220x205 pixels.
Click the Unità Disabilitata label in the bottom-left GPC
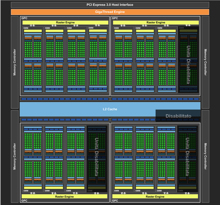[96, 157]
